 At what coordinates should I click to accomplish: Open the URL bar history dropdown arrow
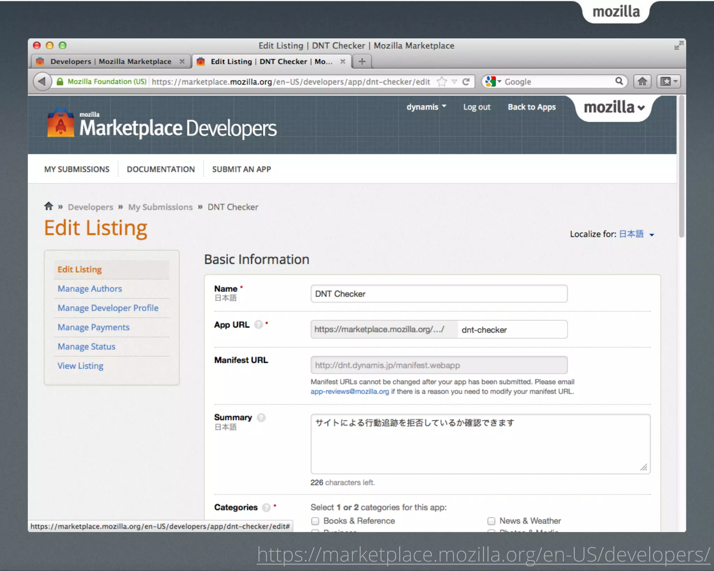point(454,82)
